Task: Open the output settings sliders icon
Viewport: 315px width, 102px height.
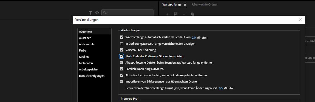Action: tap(176, 14)
